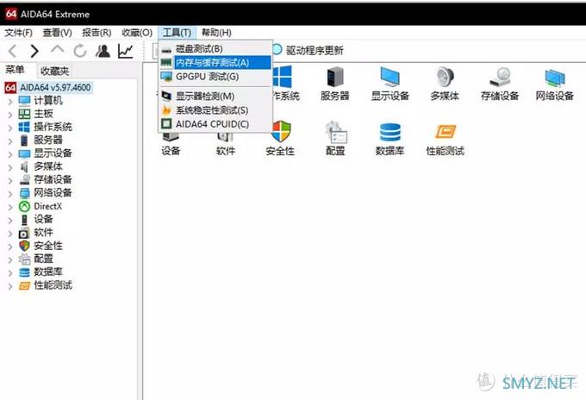The image size is (586, 400).
Task: Select 安全性 in the left tree
Action: [48, 246]
